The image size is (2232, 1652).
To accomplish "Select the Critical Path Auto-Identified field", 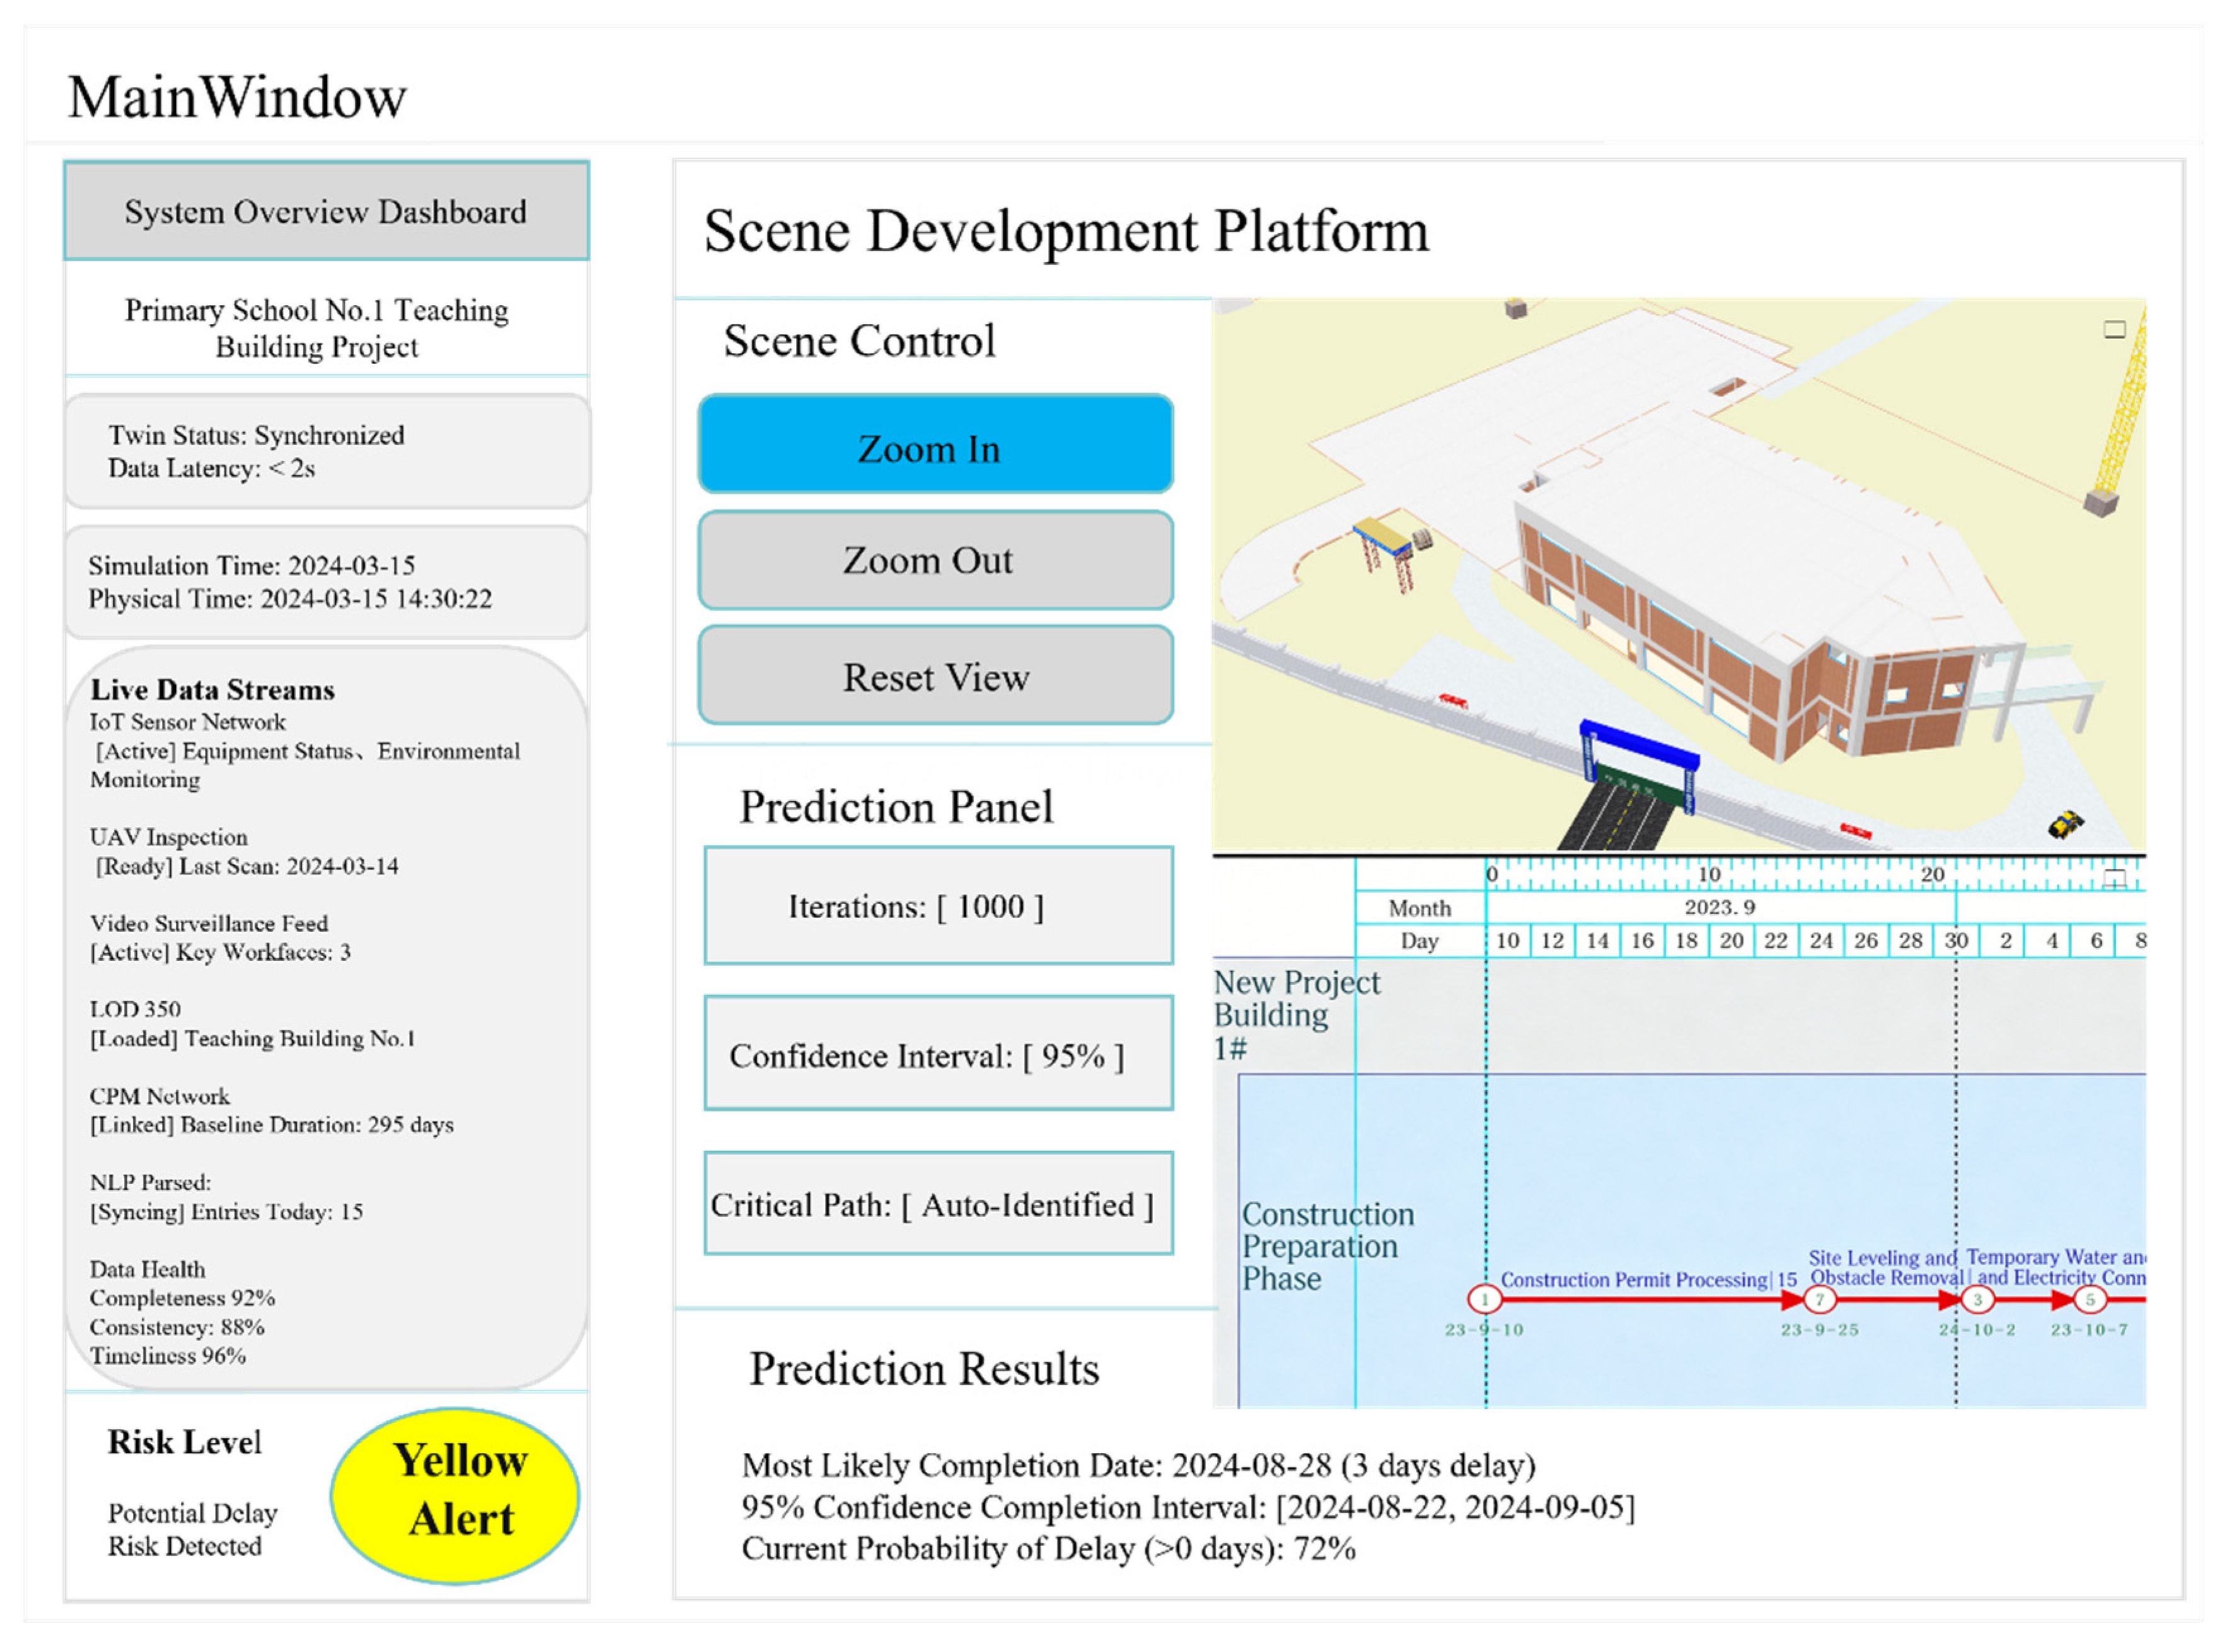I will (938, 1204).
